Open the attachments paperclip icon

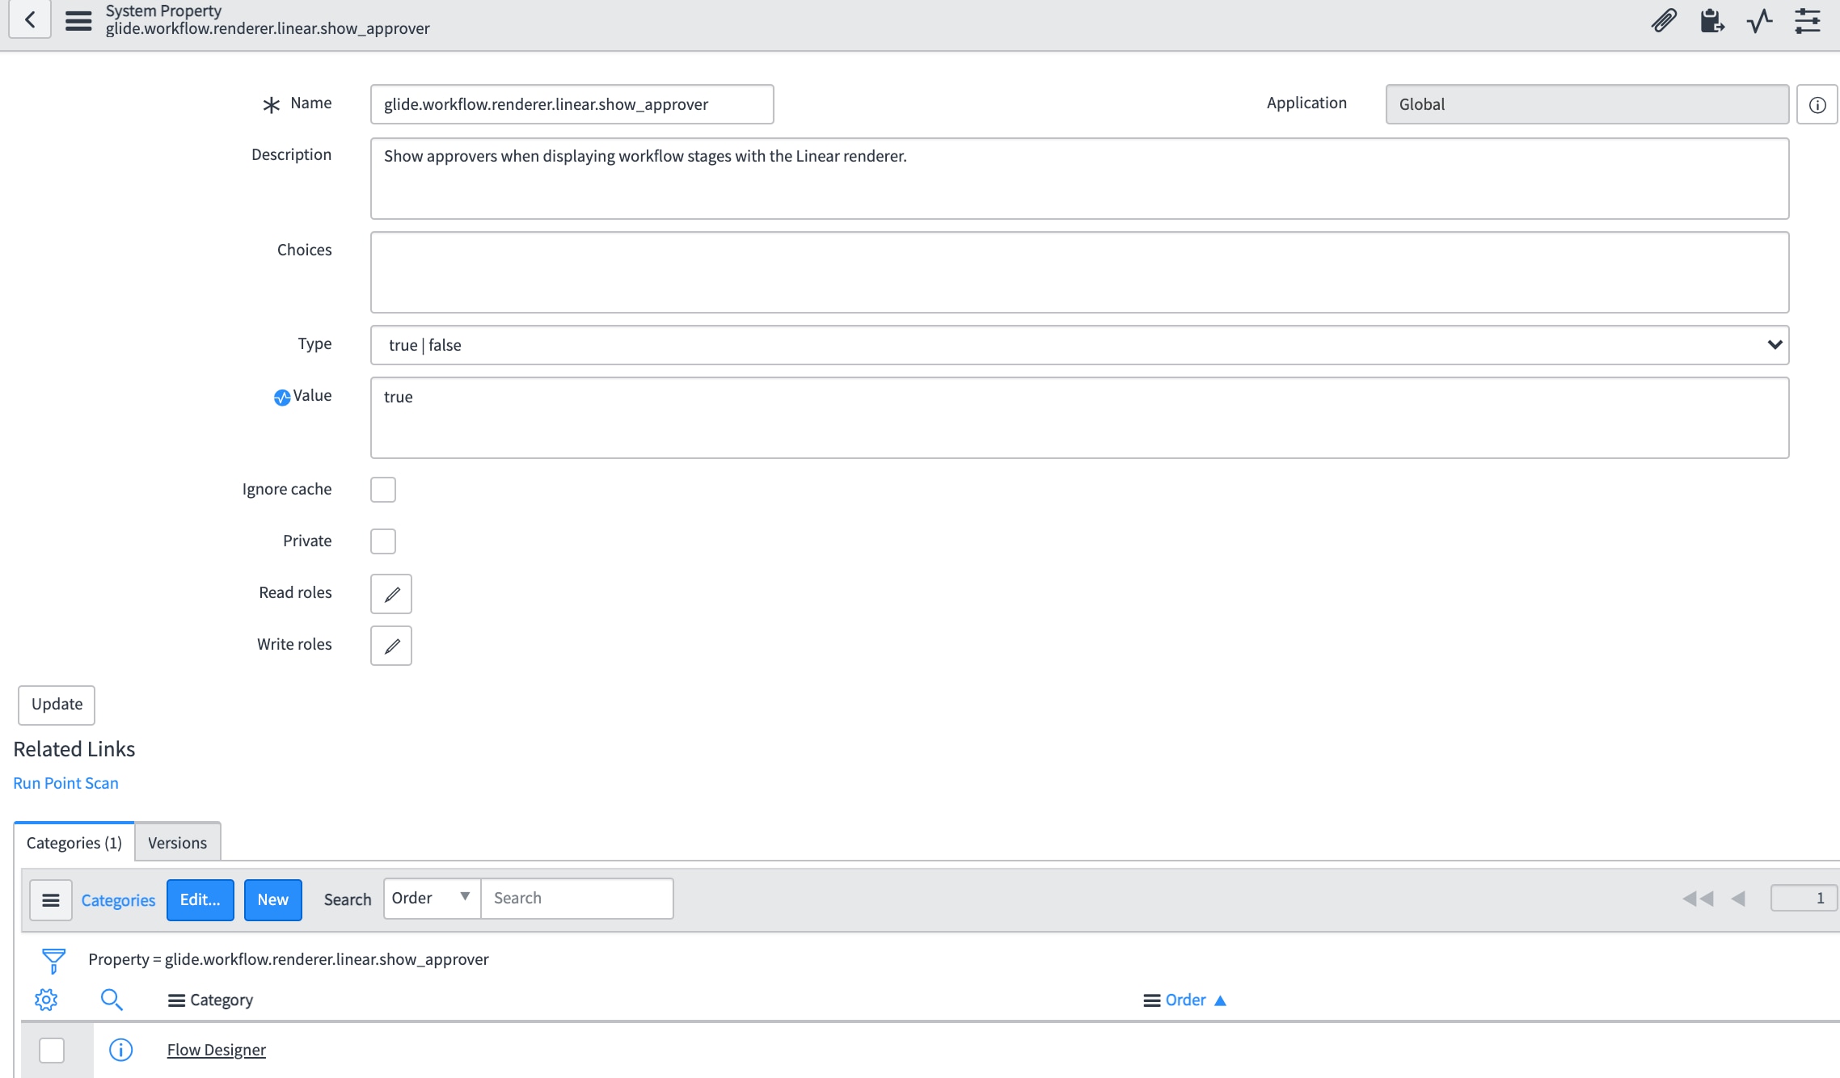click(x=1664, y=20)
